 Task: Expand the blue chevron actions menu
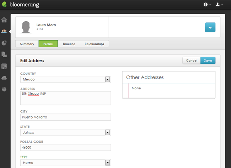210,27
